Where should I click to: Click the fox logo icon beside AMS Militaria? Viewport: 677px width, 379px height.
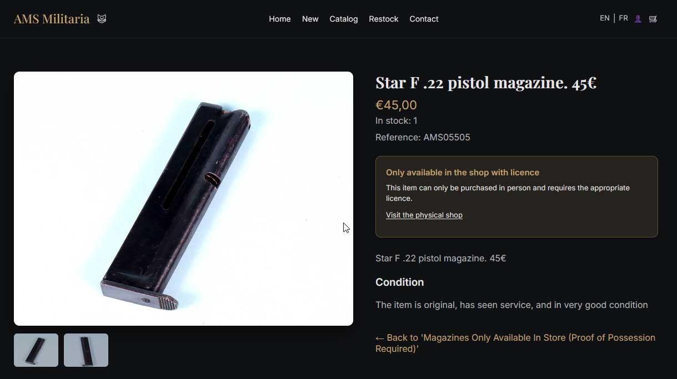click(x=102, y=19)
